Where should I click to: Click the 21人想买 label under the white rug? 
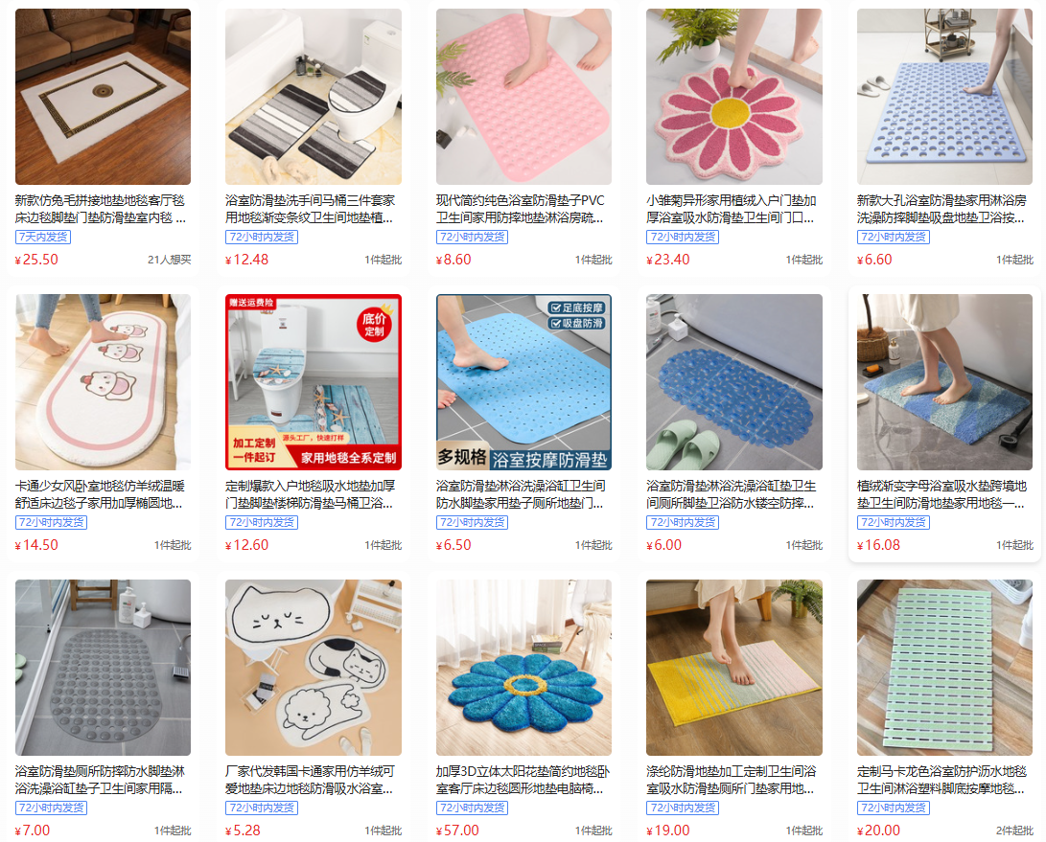tap(170, 260)
